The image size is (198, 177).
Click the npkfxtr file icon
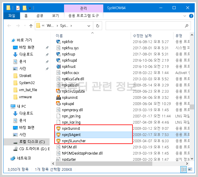pos(58,42)
